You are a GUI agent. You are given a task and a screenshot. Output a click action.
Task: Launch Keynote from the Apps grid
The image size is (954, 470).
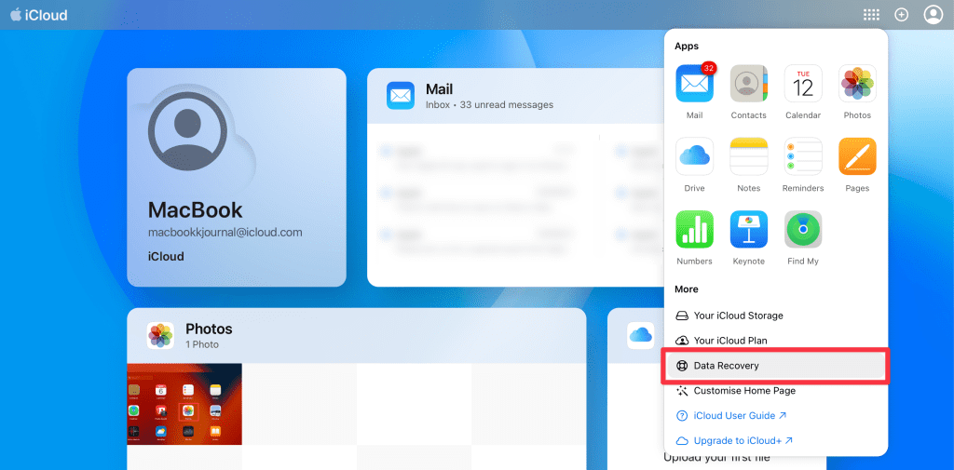[x=748, y=229]
